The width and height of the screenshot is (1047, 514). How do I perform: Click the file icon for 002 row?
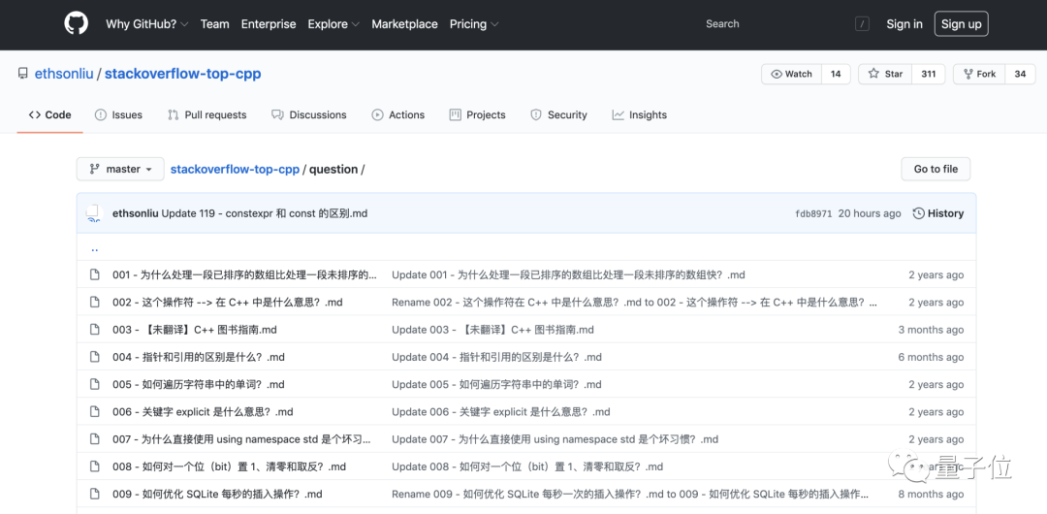(95, 303)
